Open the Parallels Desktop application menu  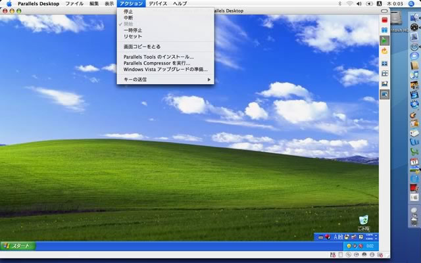(38, 3)
